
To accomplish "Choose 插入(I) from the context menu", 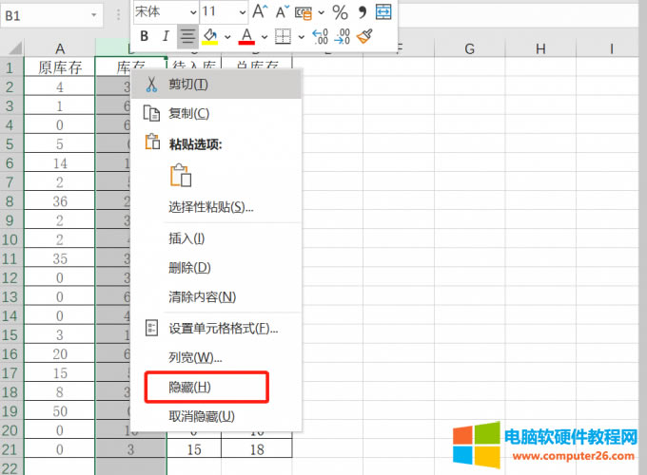I will [x=216, y=238].
